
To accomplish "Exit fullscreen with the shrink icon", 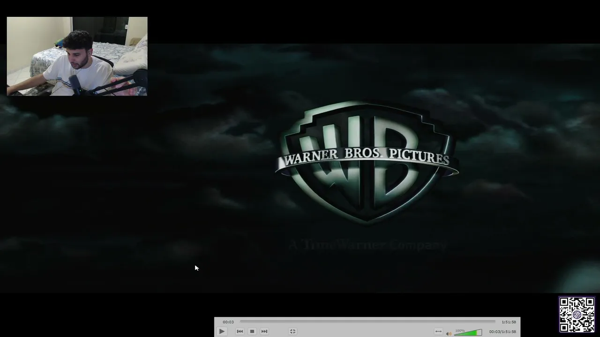I will click(292, 331).
